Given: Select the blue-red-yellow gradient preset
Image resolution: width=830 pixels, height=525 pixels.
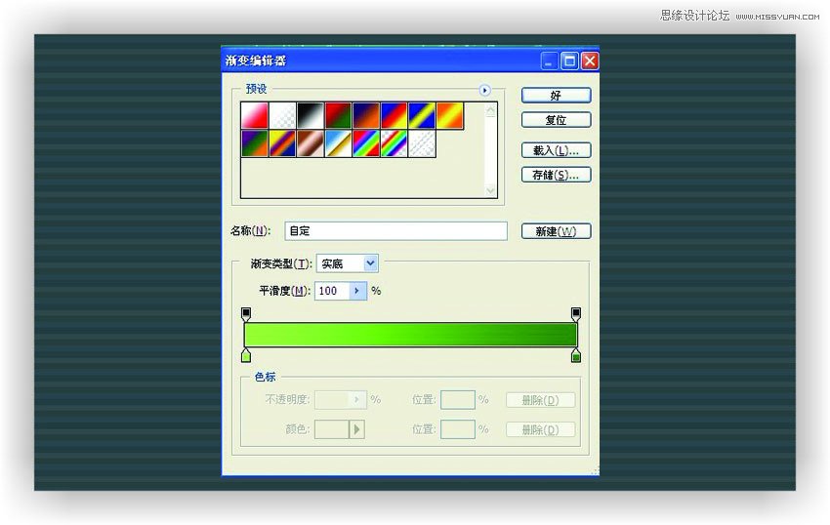Looking at the screenshot, I should (x=394, y=115).
